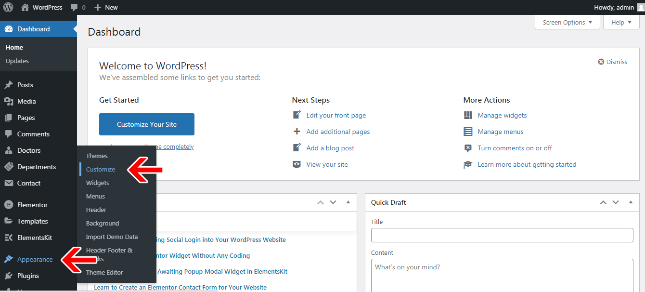Click the Templates folder icon
The height and width of the screenshot is (292, 645).
tap(9, 221)
